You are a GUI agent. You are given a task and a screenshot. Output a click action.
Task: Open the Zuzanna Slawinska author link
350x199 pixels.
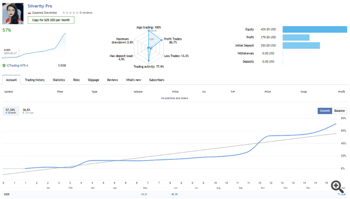[x=45, y=13]
